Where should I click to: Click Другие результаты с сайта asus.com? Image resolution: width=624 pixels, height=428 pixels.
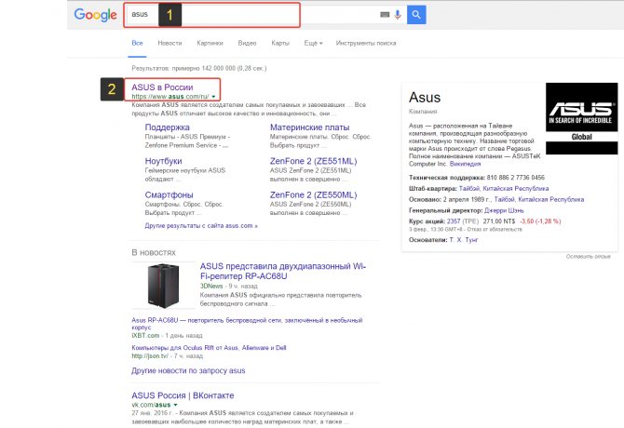[201, 226]
